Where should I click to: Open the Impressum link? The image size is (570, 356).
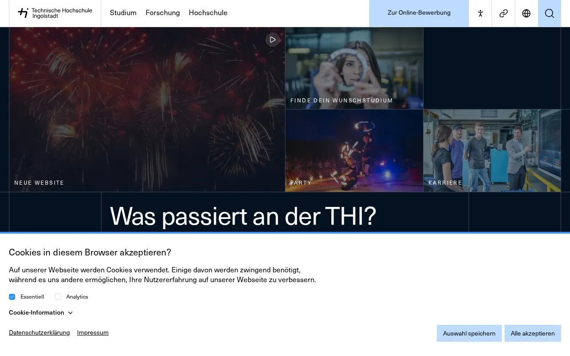[x=93, y=332]
